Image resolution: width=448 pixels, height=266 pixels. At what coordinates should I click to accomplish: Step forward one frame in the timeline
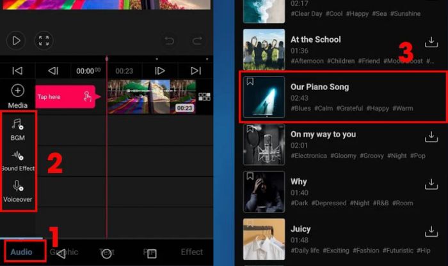160,71
